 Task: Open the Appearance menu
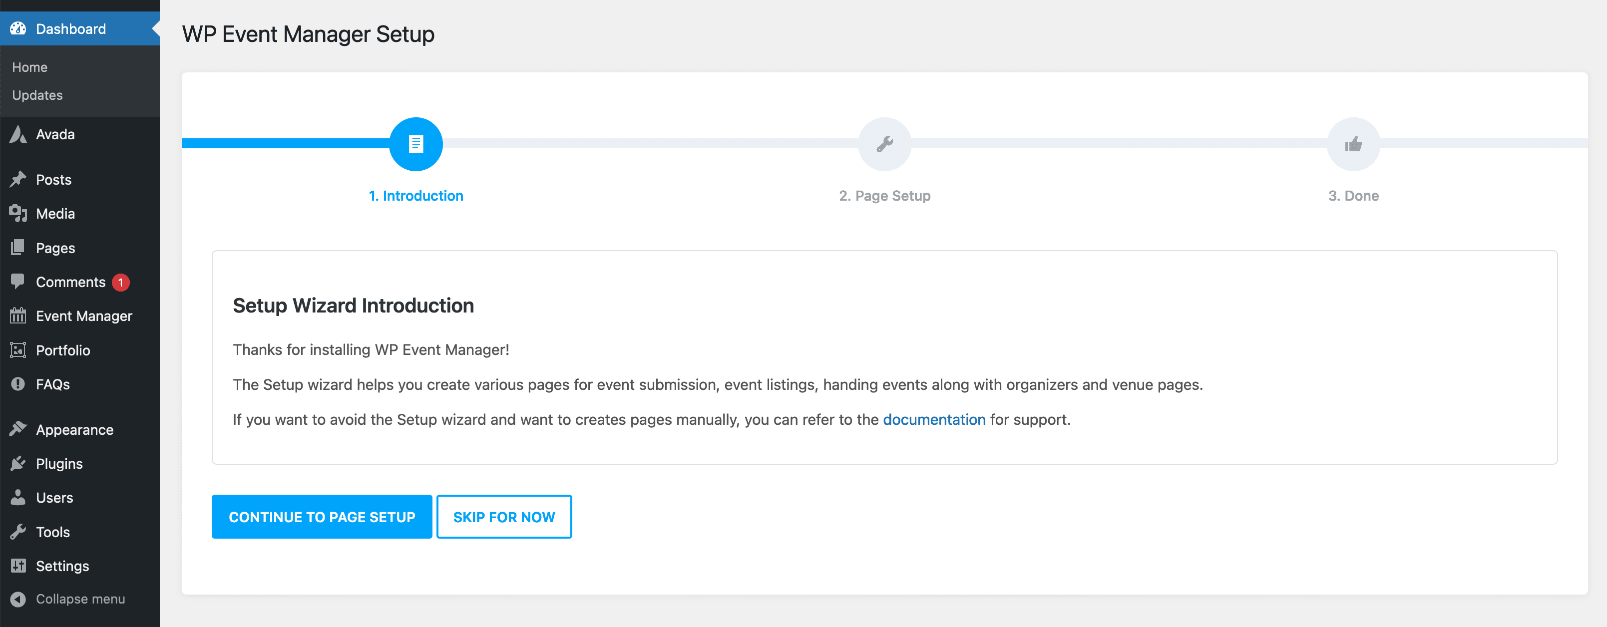(80, 429)
